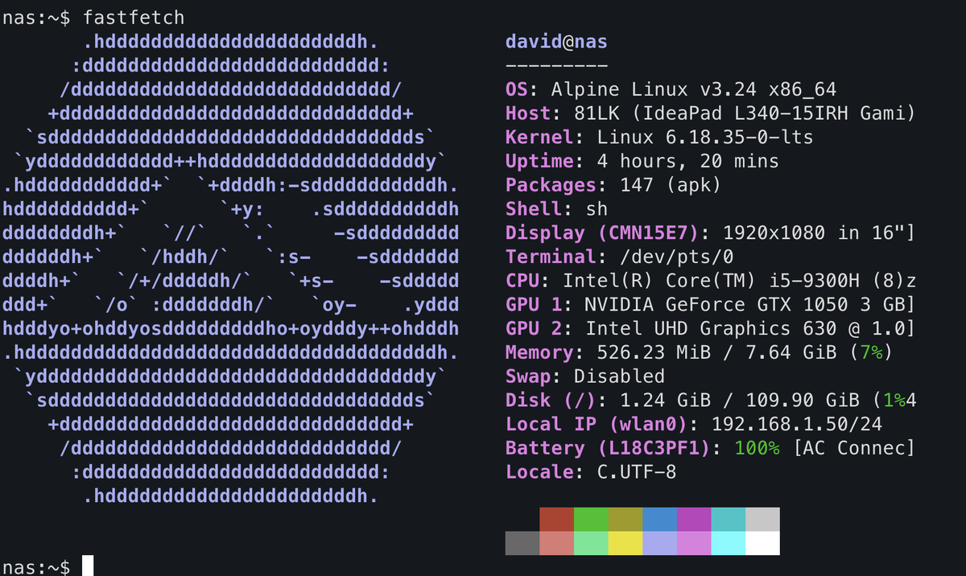Click the GPU 1 line NVIDIA GeForce GTX 1050
This screenshot has height=576, width=966.
coord(711,306)
